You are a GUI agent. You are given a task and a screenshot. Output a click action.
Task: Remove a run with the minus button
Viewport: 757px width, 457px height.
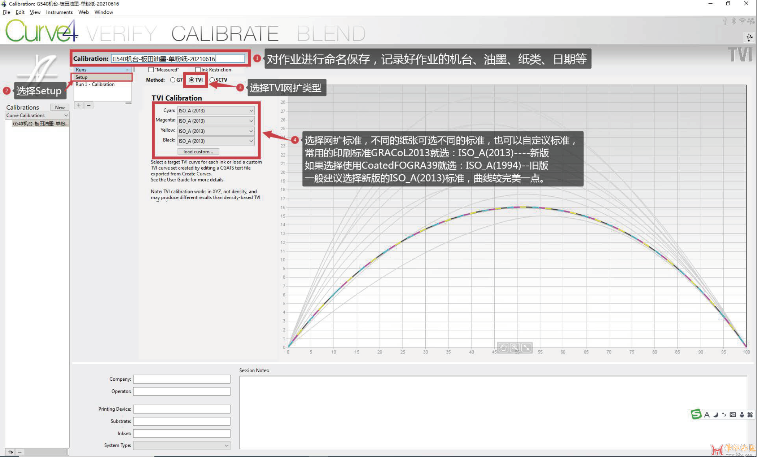pyautogui.click(x=89, y=105)
